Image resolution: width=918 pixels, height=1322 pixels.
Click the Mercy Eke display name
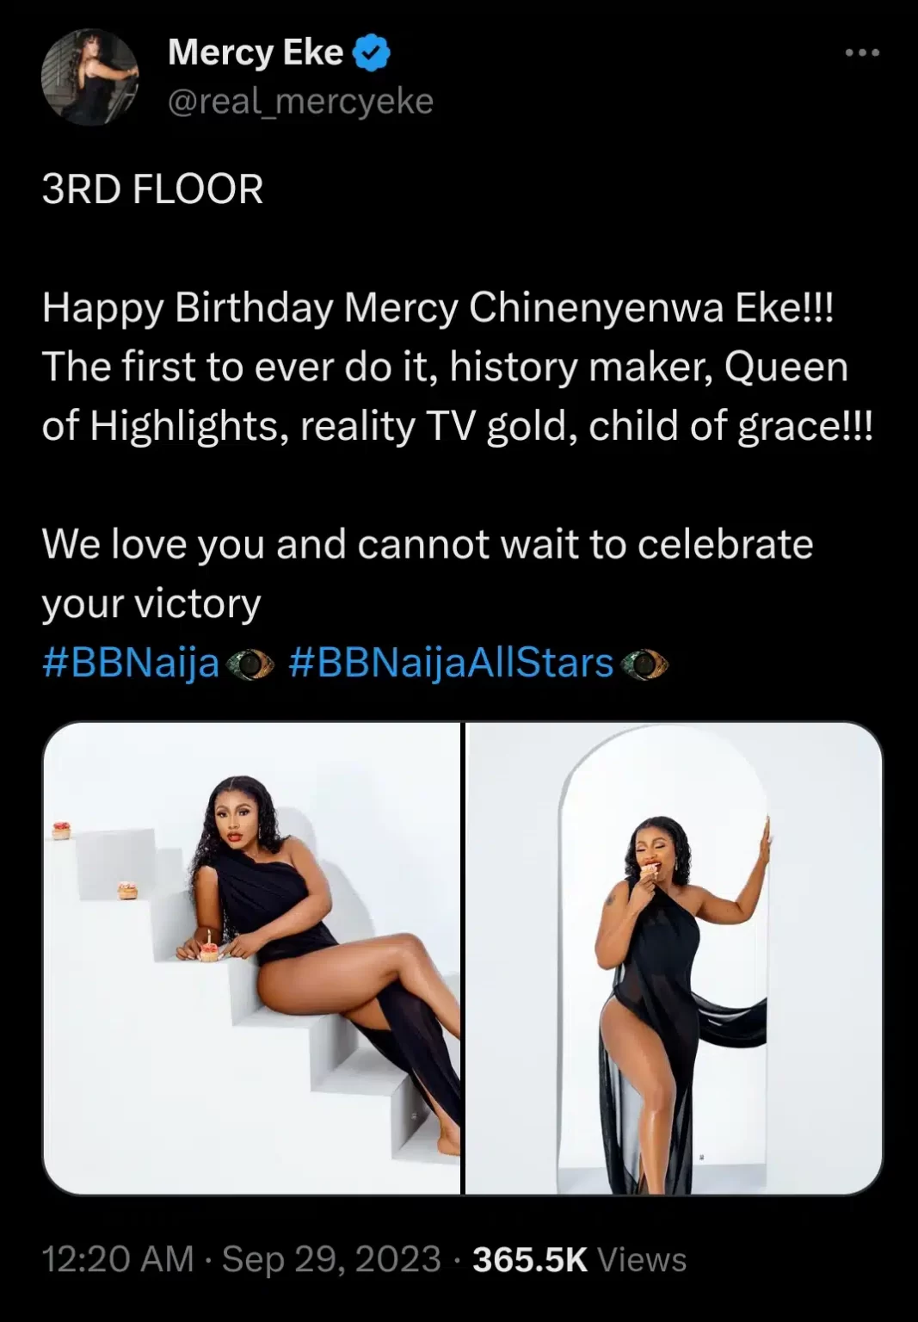(x=256, y=53)
